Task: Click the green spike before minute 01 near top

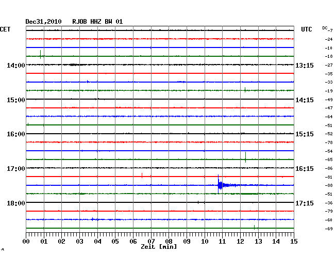Action: [x=40, y=54]
